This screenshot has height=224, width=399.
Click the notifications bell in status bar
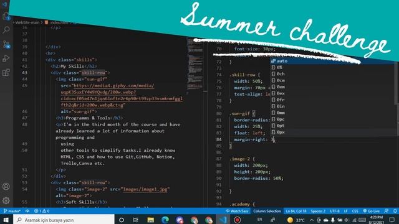pyautogui.click(x=395, y=211)
